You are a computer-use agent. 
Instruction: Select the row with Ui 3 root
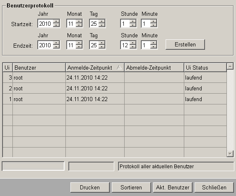coord(115,77)
